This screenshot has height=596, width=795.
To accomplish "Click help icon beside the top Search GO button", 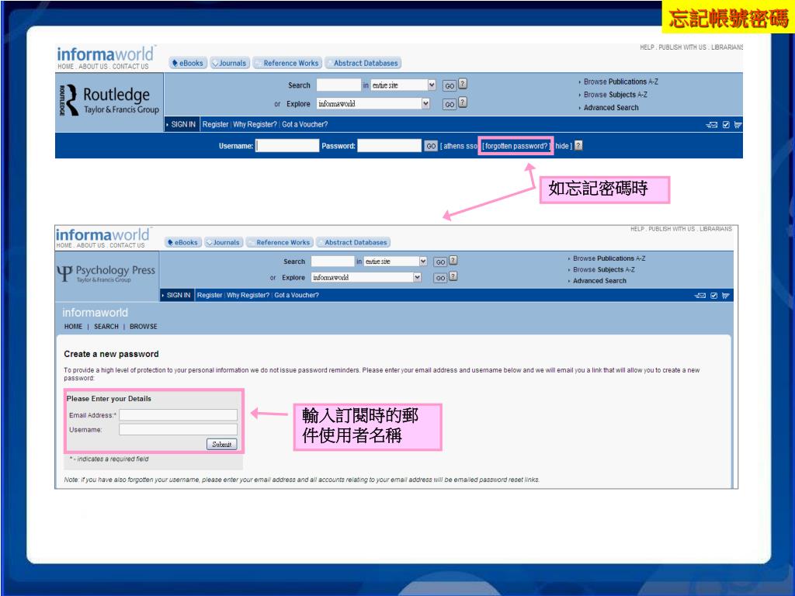I will 463,84.
